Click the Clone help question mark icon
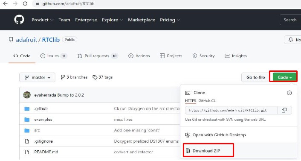The width and height of the screenshot is (301, 161). (x=289, y=93)
